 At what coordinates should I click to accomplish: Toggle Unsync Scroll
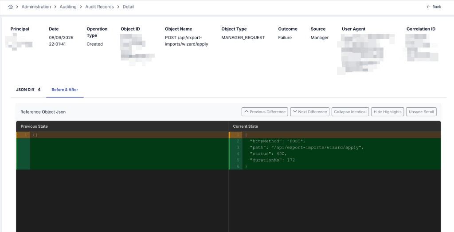coord(421,112)
